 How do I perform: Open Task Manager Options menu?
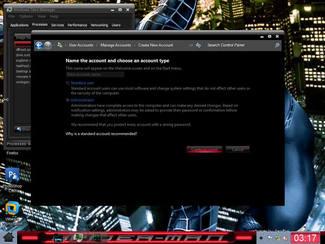(x=26, y=17)
